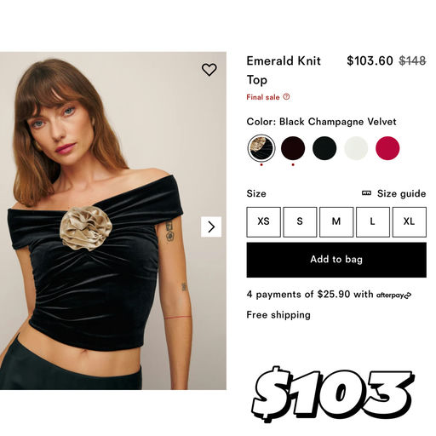The width and height of the screenshot is (436, 436).
Task: Open Final sale info question icon
Action: [x=286, y=97]
